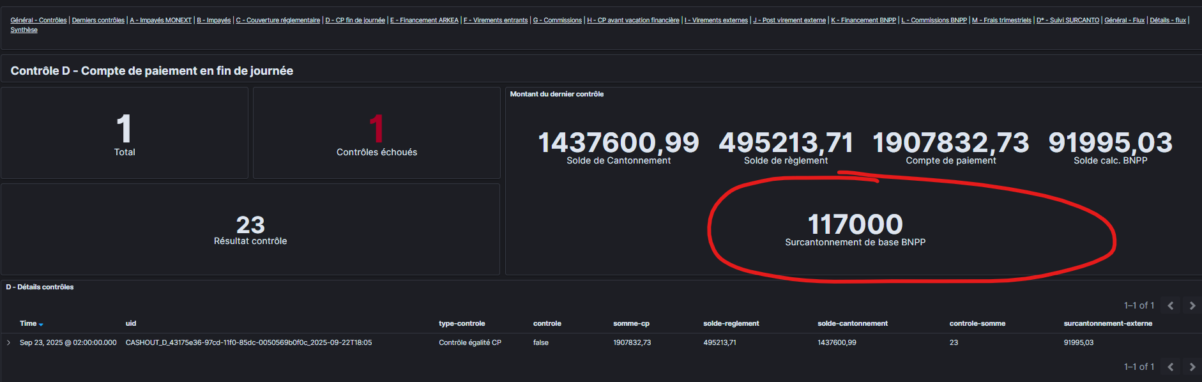Open D* - Suivi SURCANTO link

1067,20
